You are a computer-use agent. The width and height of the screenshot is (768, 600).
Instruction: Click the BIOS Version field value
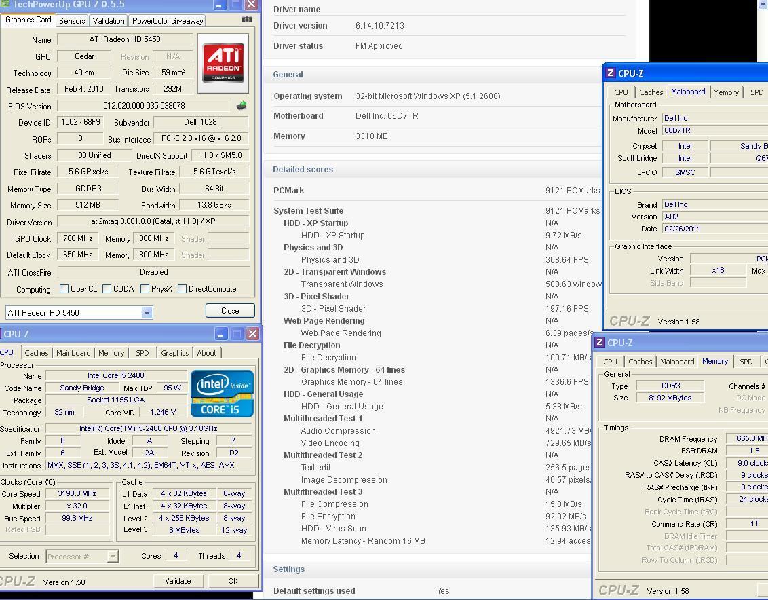click(x=144, y=105)
